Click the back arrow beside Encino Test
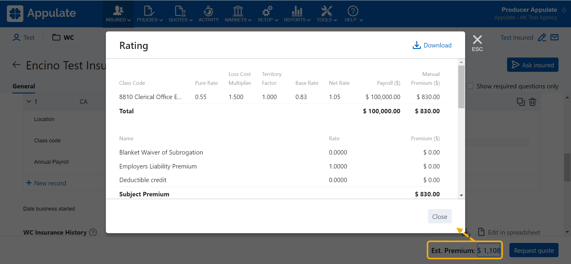 [x=17, y=65]
